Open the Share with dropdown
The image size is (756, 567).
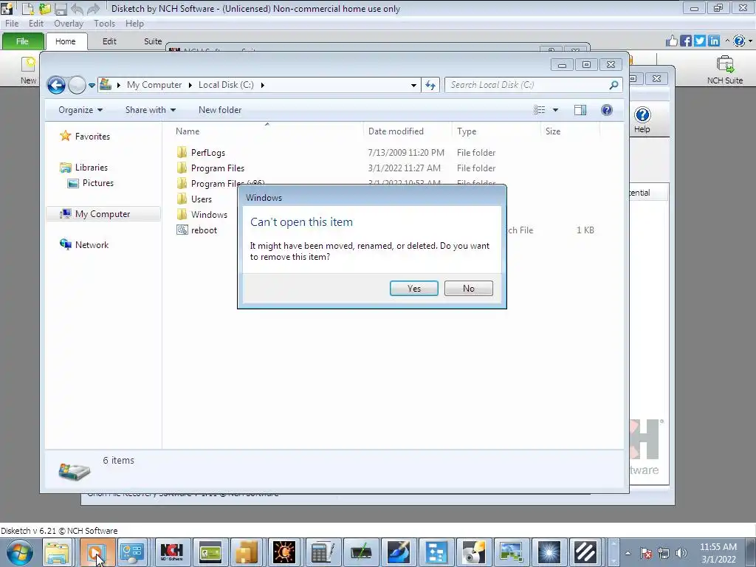(151, 110)
